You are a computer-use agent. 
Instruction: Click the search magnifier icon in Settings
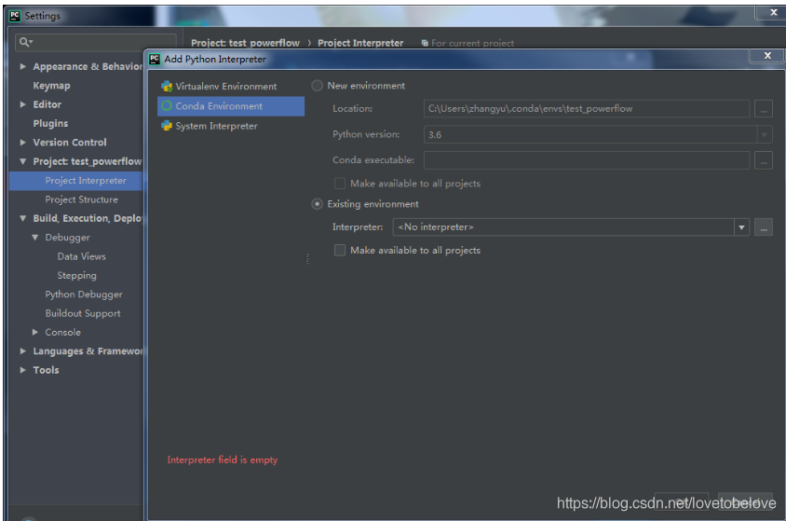point(25,42)
